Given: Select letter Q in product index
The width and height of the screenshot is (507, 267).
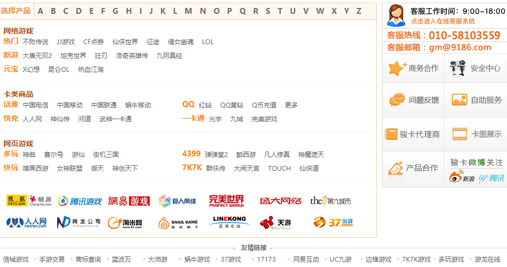Looking at the screenshot, I should point(242,11).
